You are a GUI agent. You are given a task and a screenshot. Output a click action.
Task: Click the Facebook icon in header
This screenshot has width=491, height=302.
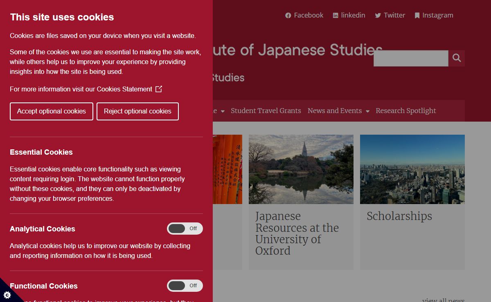click(x=288, y=16)
